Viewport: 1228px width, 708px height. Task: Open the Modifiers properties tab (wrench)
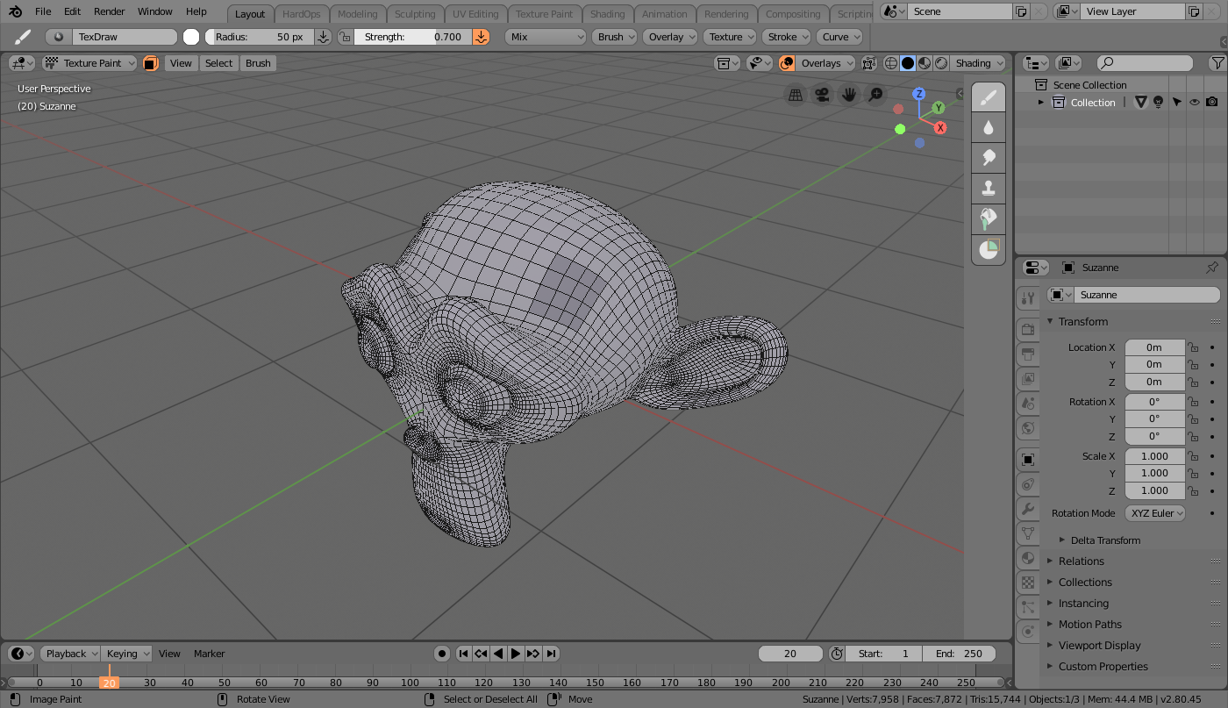1027,509
